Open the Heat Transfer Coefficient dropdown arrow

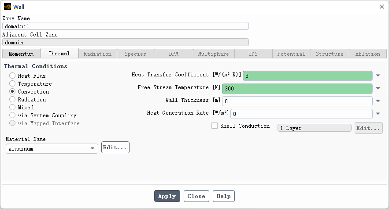click(x=378, y=76)
